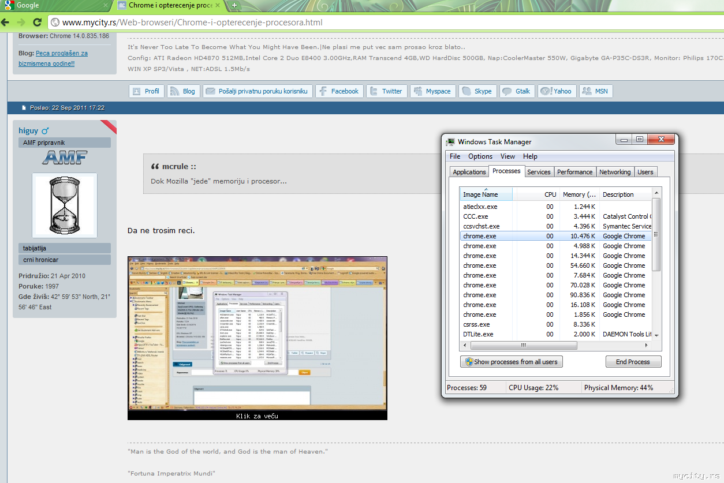Open the higuy username link

(x=28, y=131)
